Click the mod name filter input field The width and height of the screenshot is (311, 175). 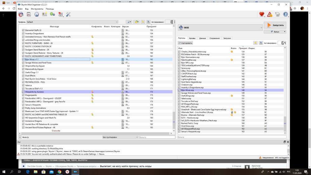tap(157, 137)
